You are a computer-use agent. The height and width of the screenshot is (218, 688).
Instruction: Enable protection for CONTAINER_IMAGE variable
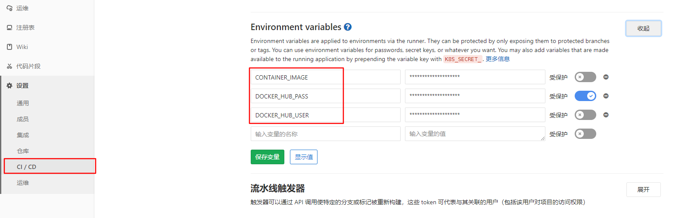(585, 77)
